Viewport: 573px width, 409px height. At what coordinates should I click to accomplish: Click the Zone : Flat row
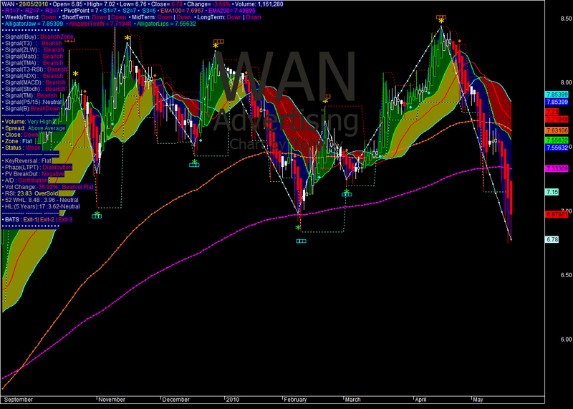(19, 141)
